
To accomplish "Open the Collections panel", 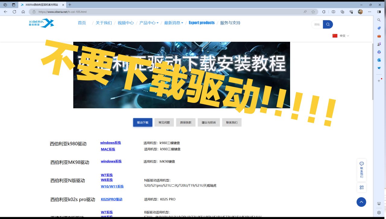I will click(342, 12).
